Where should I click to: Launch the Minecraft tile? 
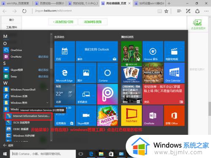(x=153, y=73)
